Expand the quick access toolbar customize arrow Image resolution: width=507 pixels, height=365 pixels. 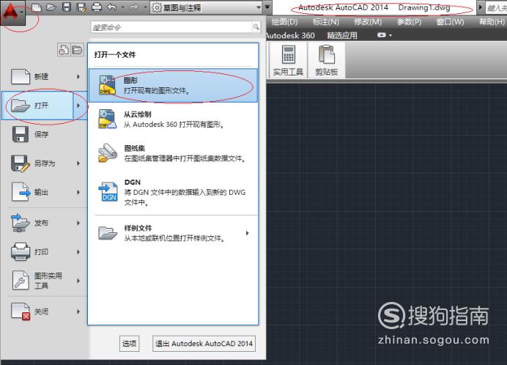click(267, 7)
